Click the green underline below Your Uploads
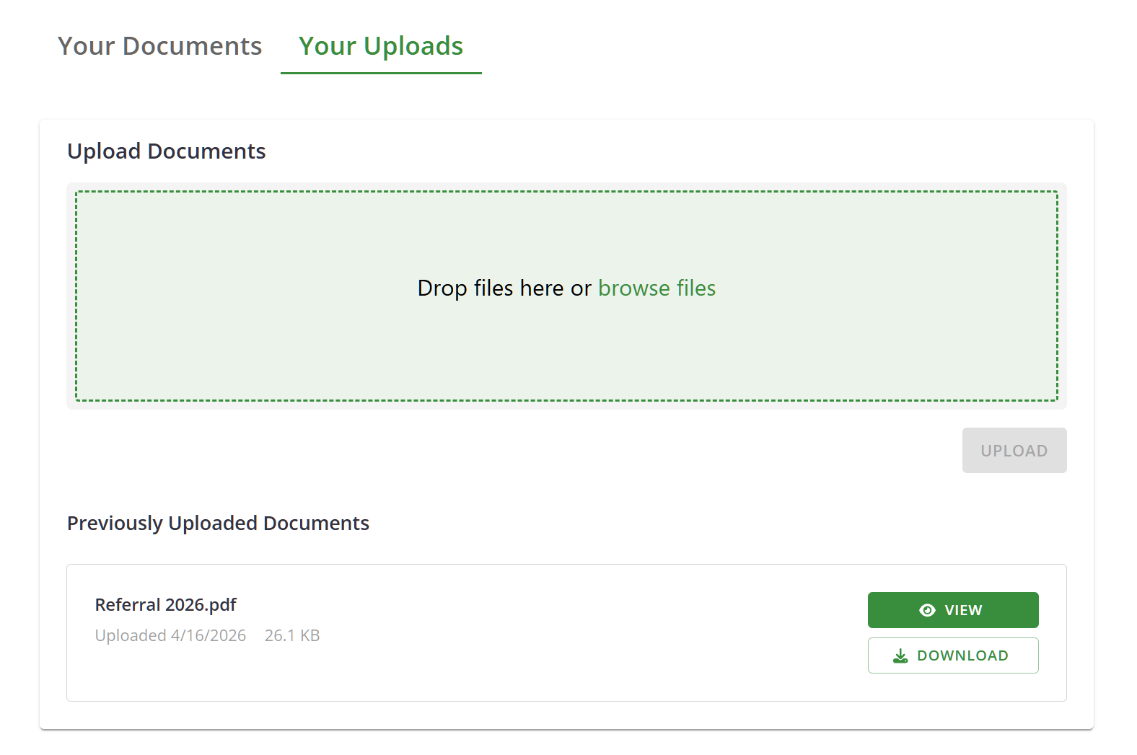This screenshot has height=755, width=1137. tap(381, 73)
